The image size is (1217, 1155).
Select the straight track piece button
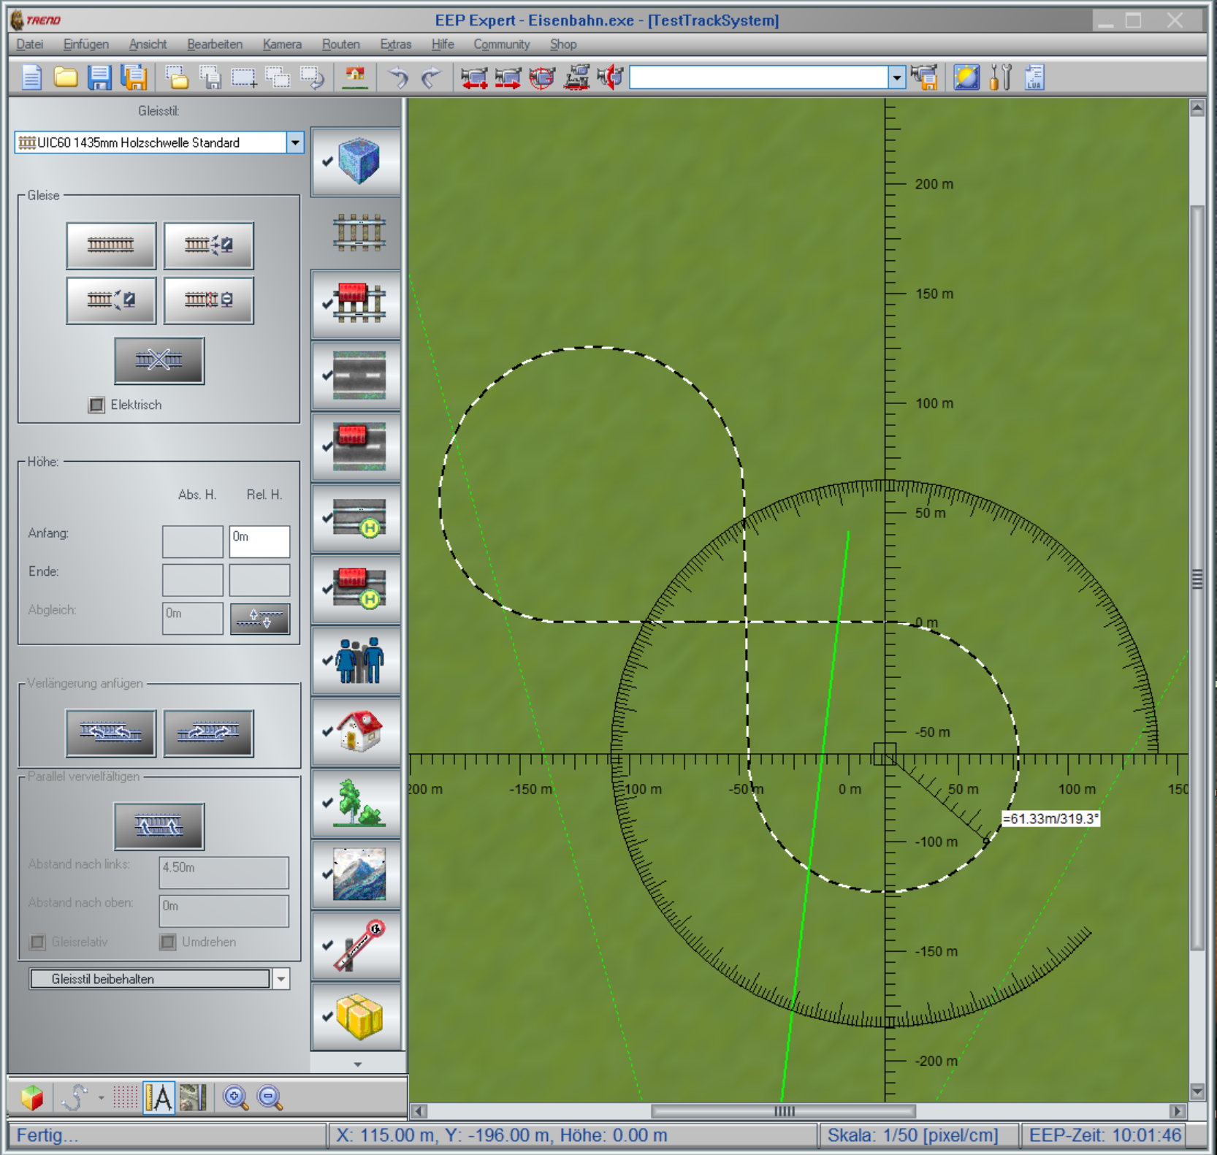click(111, 245)
